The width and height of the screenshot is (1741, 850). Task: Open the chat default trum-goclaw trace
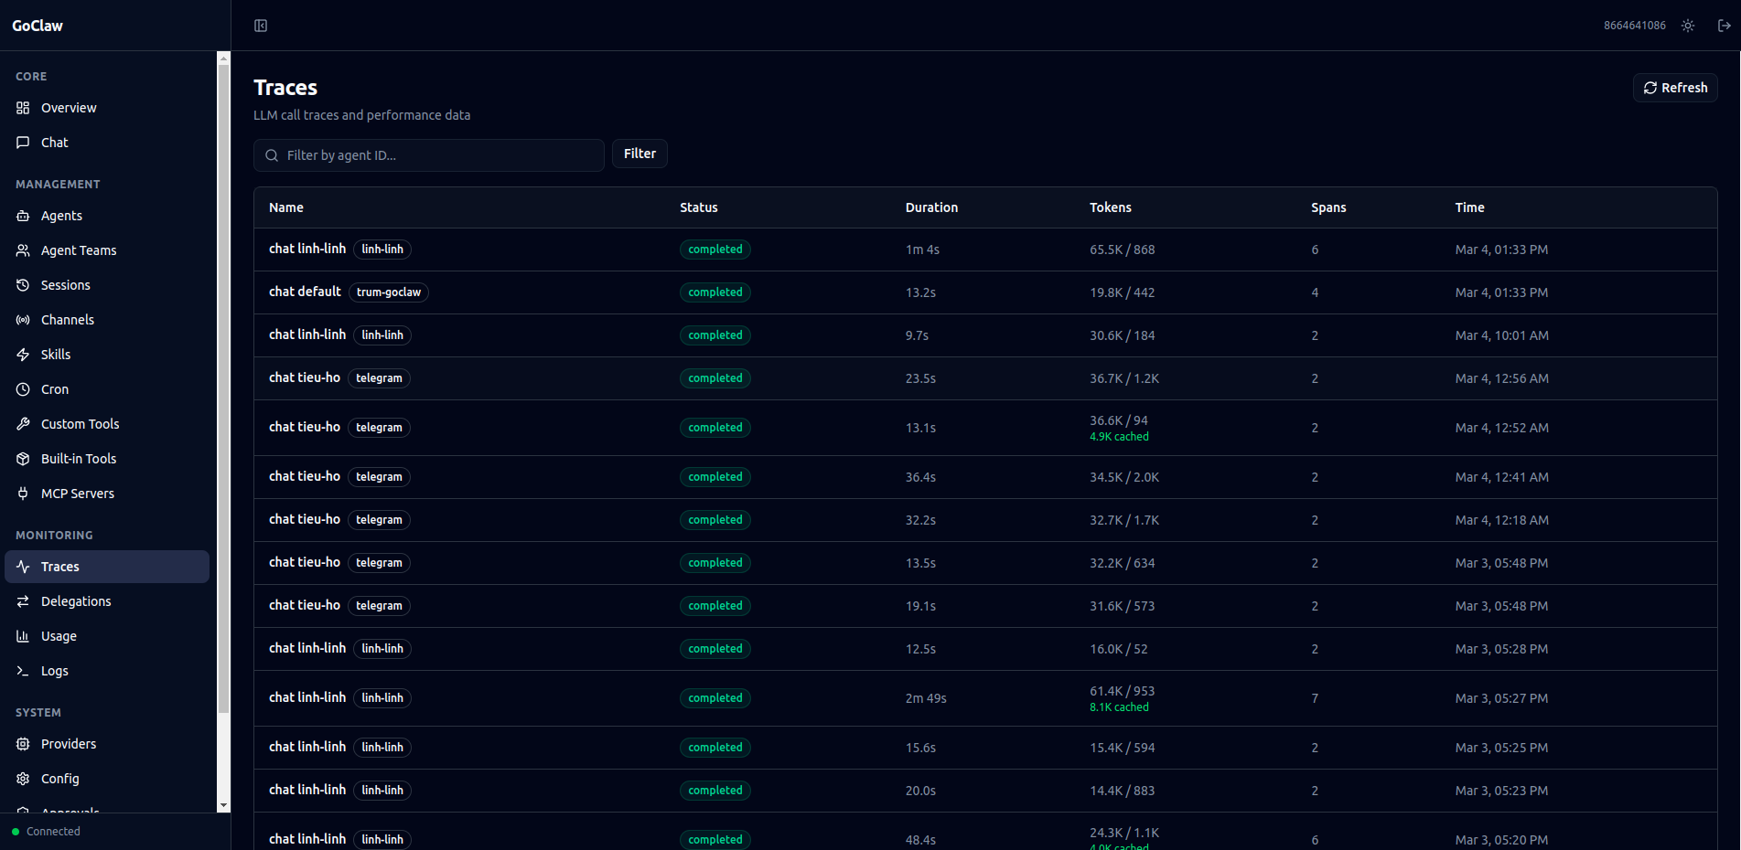tap(306, 292)
